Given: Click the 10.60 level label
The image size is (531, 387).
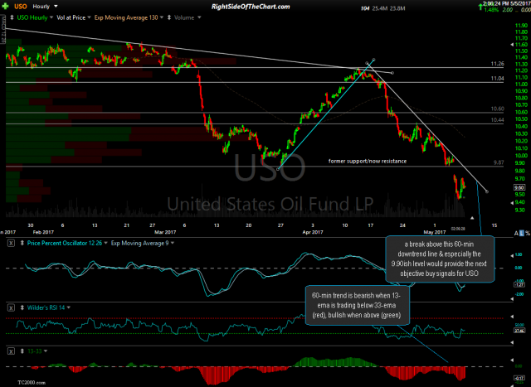Looking at the screenshot, I should click(x=497, y=109).
